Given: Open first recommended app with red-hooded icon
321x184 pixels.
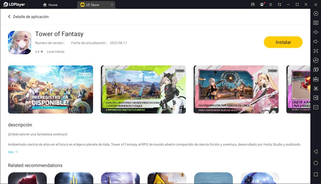Looking at the screenshot, I should pyautogui.click(x=27, y=178).
